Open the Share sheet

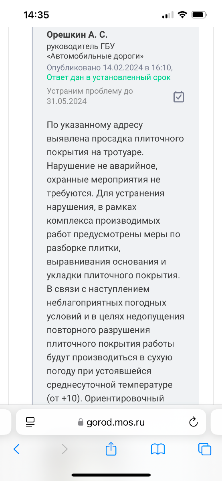[111, 449]
